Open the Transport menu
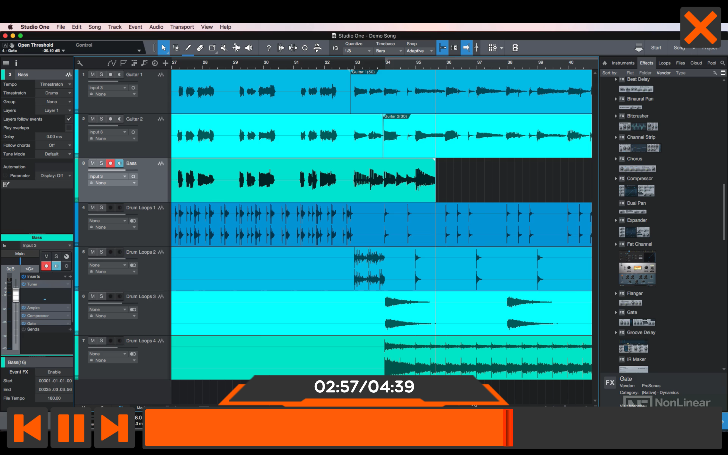This screenshot has width=728, height=455. pyautogui.click(x=182, y=27)
